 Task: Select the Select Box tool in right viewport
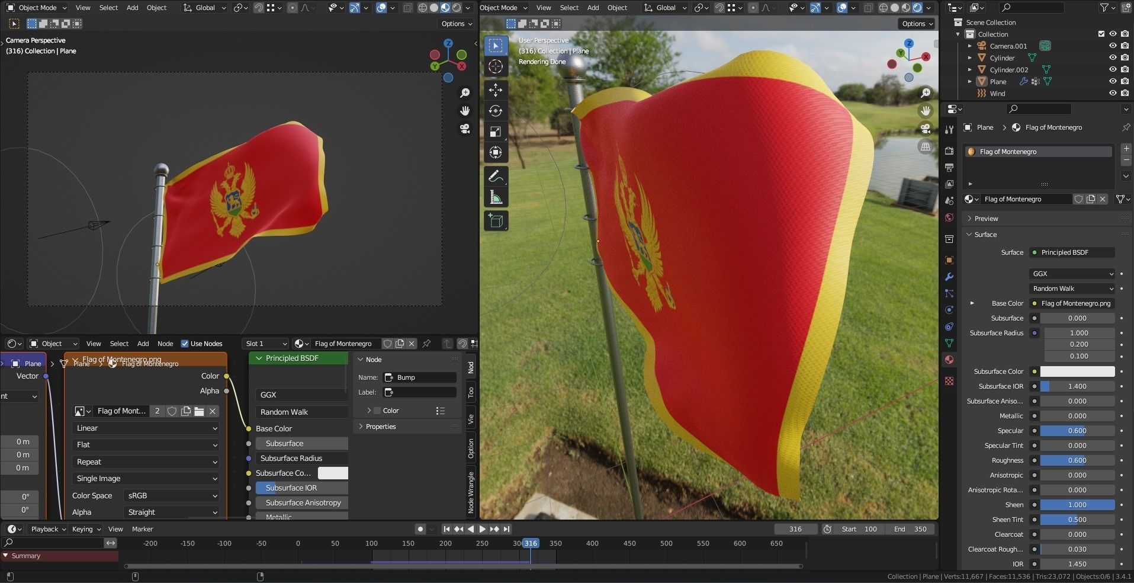coord(496,45)
